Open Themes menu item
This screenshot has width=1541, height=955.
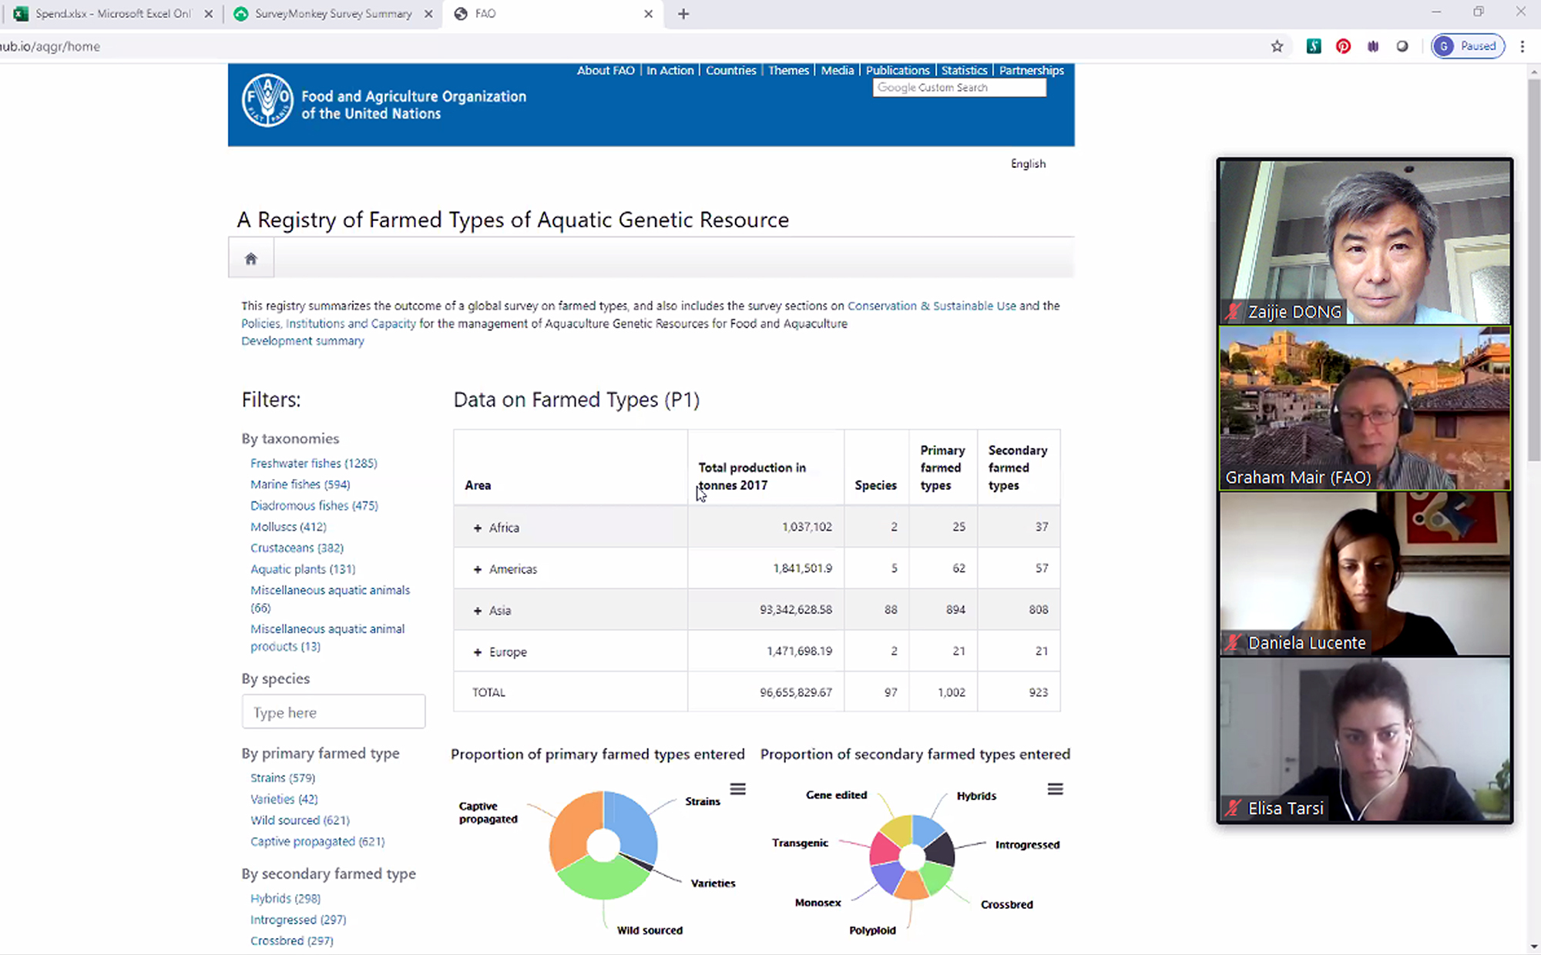[x=788, y=70]
